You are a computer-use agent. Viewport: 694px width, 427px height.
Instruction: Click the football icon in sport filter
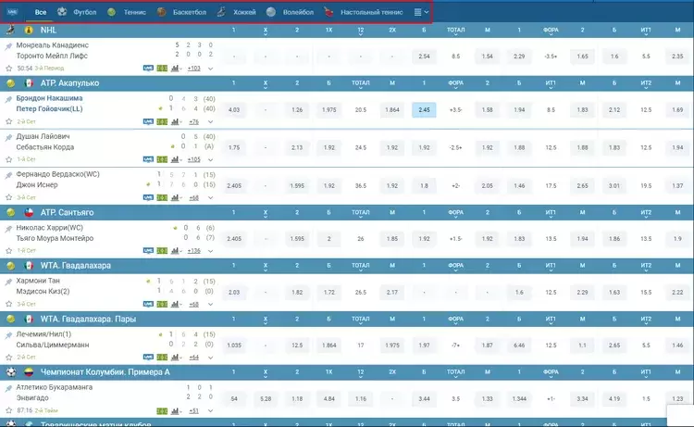[x=62, y=12]
